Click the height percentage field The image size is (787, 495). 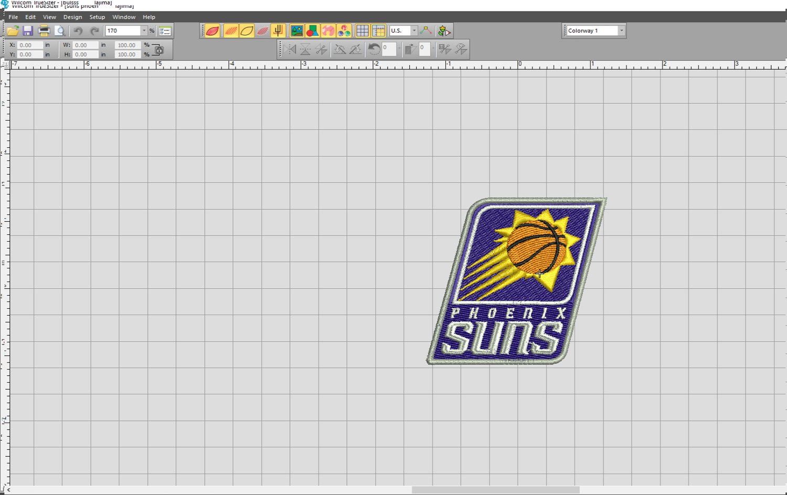[x=128, y=55]
